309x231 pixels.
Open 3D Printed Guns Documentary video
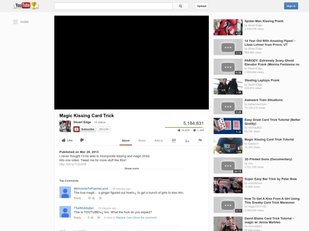[268, 159]
